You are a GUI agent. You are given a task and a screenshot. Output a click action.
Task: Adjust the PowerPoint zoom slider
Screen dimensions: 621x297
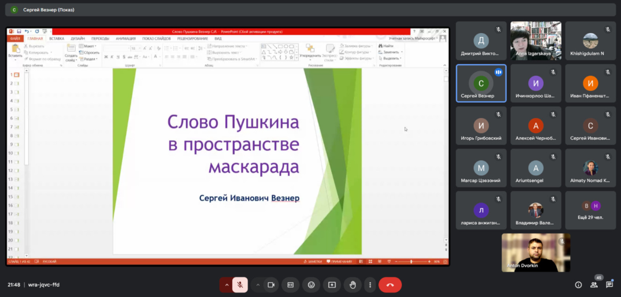pos(411,262)
